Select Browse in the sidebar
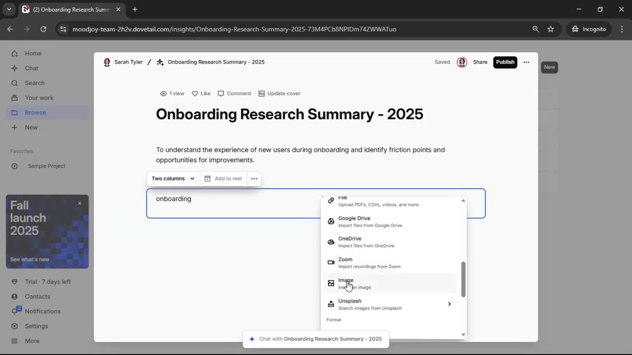The image size is (632, 355). click(x=35, y=113)
